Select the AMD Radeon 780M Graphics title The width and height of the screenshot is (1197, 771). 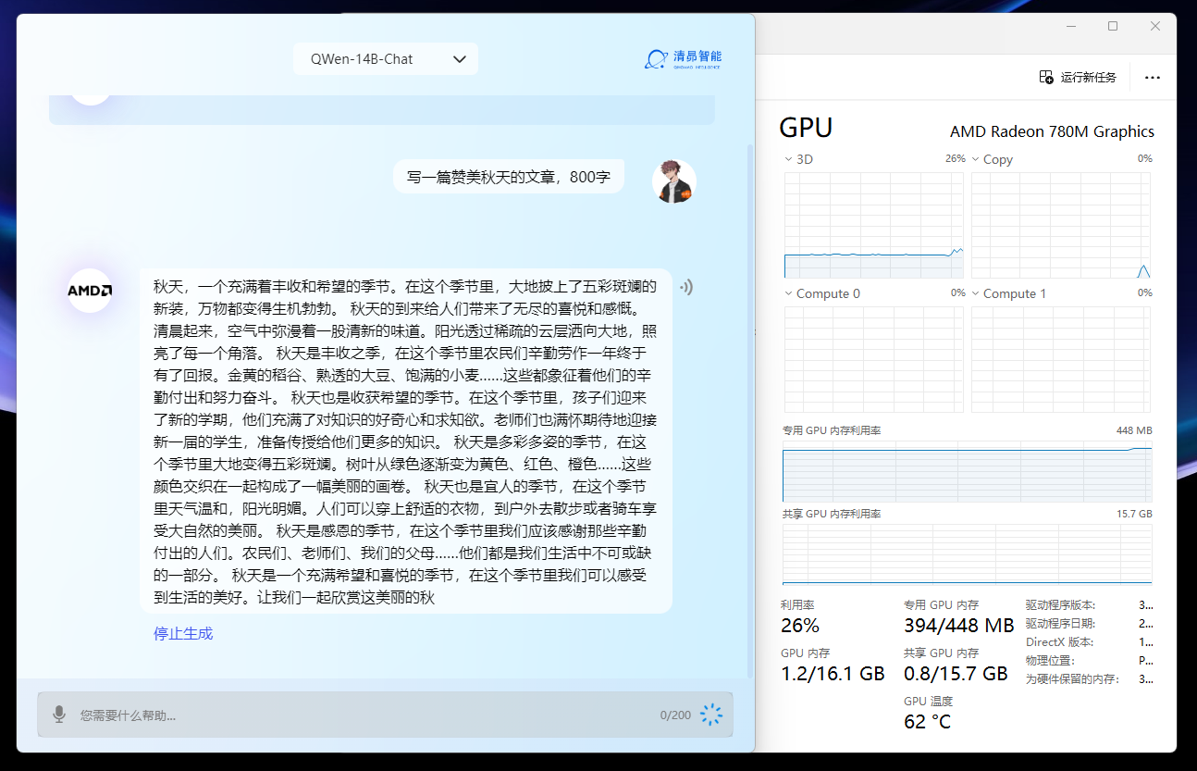(1052, 131)
